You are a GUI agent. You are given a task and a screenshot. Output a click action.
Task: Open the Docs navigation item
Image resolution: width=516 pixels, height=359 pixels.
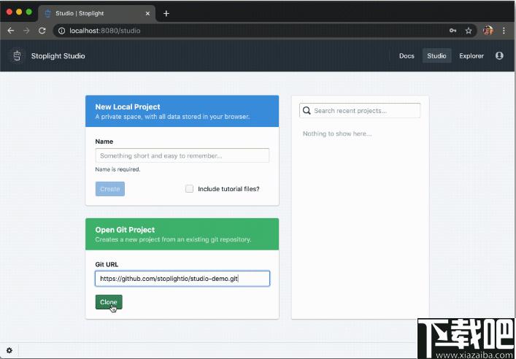(407, 55)
